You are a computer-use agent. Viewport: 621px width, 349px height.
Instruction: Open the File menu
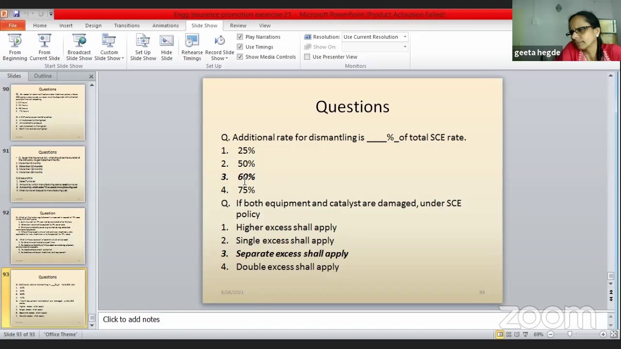(x=13, y=25)
